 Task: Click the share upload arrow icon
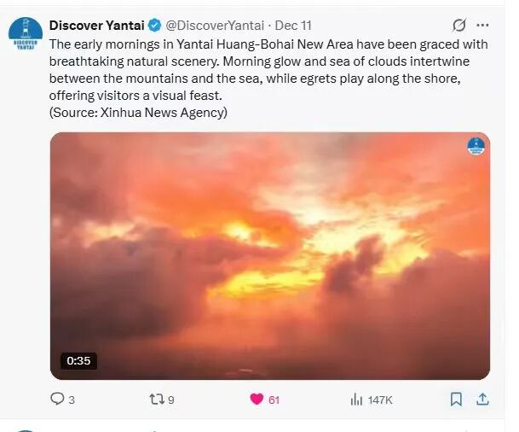[482, 399]
